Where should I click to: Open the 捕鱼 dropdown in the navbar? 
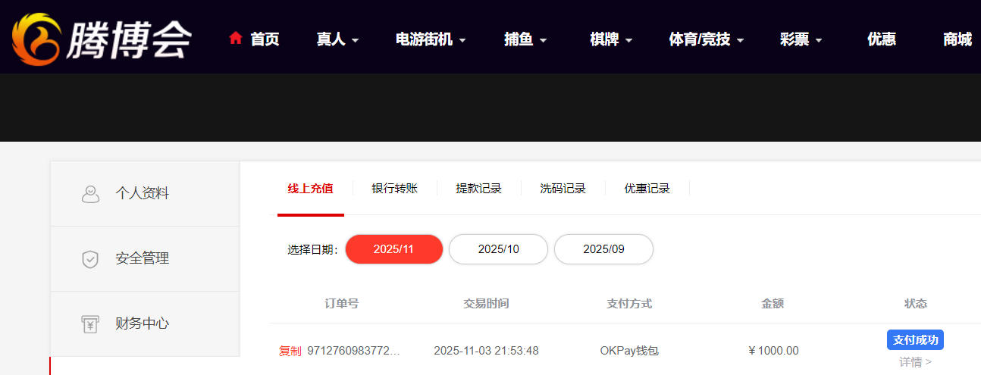525,39
